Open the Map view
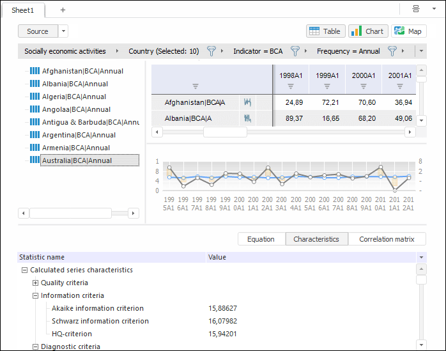 pos(408,31)
